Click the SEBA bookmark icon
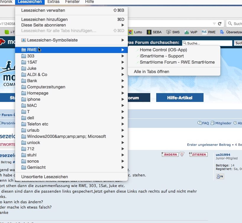The width and height of the screenshot is (242, 223). coord(149,32)
